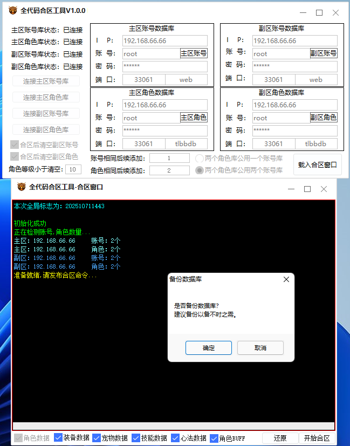Screen dimensions: 350x446
Task: Uncheck the 宠物数据 checkbox
Action: click(97, 438)
